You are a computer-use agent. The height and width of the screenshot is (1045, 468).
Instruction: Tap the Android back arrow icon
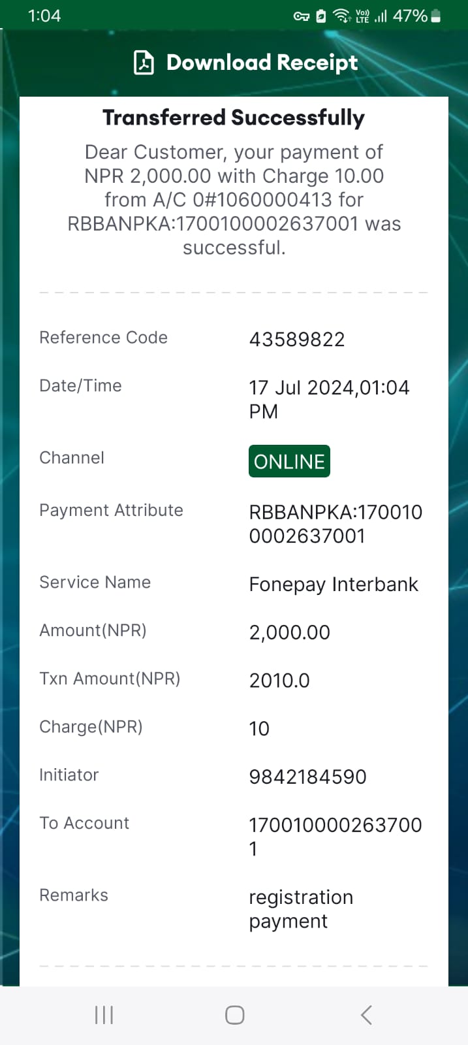pos(366,1015)
